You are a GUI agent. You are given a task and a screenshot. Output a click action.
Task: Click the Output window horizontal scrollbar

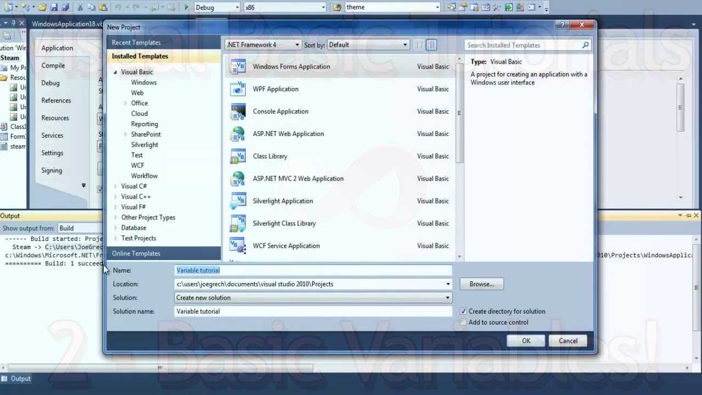click(160, 368)
